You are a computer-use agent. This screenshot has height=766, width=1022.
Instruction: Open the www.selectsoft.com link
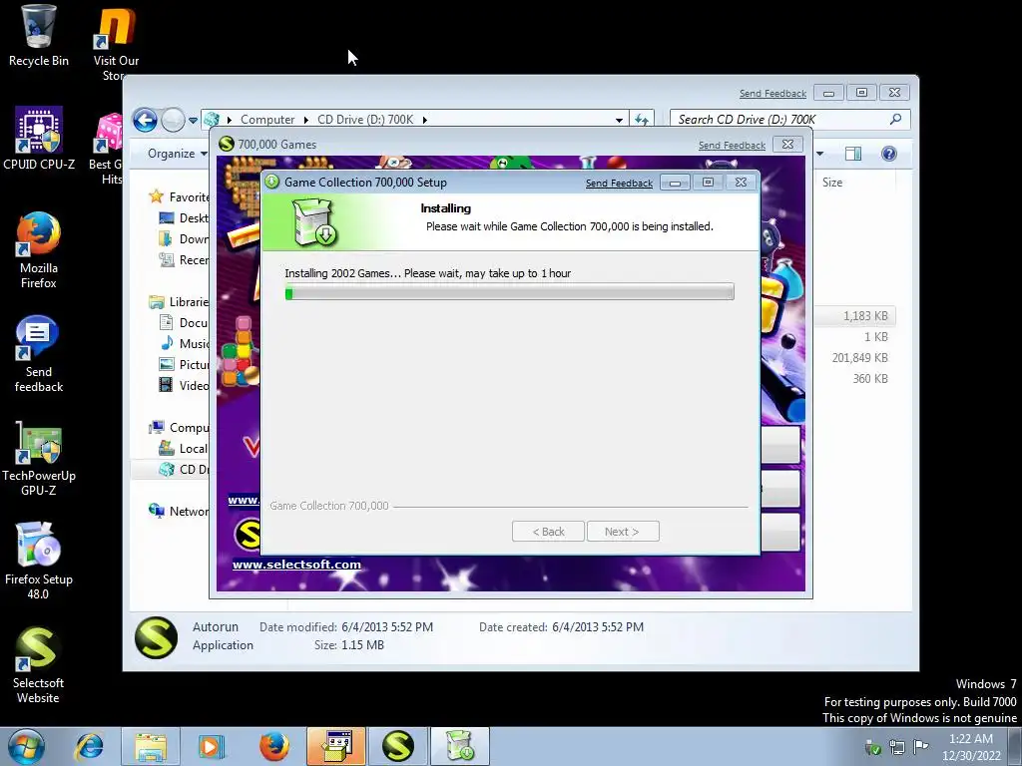point(296,565)
